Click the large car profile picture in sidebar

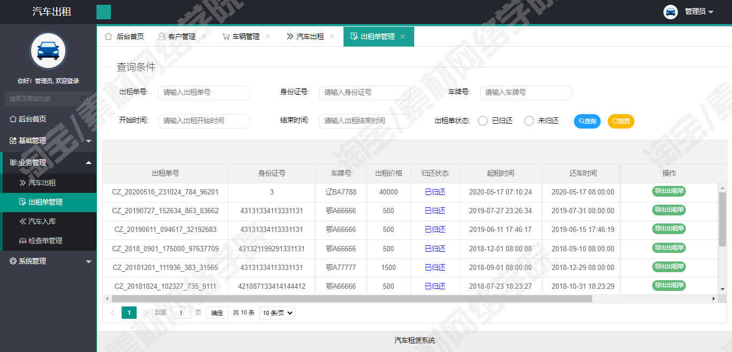point(48,51)
